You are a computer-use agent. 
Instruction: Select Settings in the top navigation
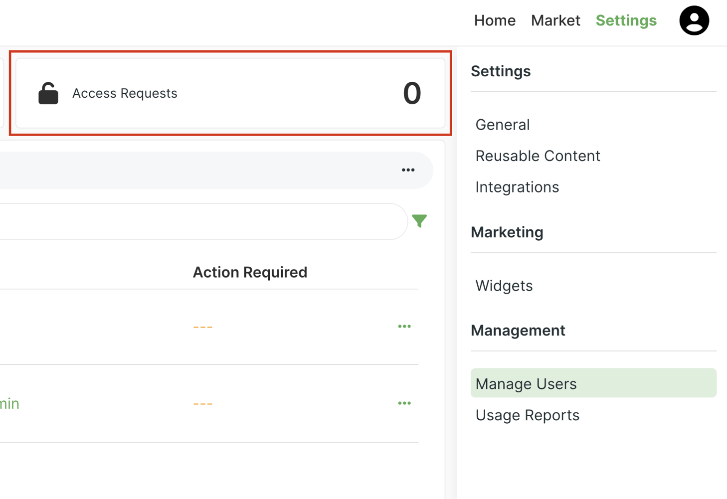[626, 21]
